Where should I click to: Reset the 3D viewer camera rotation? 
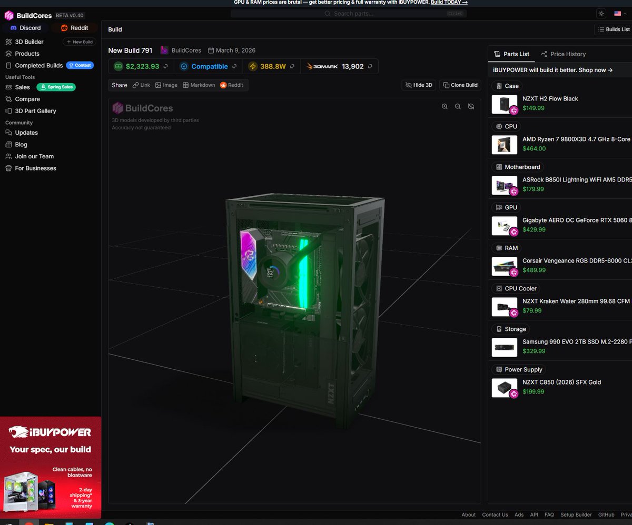tap(471, 106)
